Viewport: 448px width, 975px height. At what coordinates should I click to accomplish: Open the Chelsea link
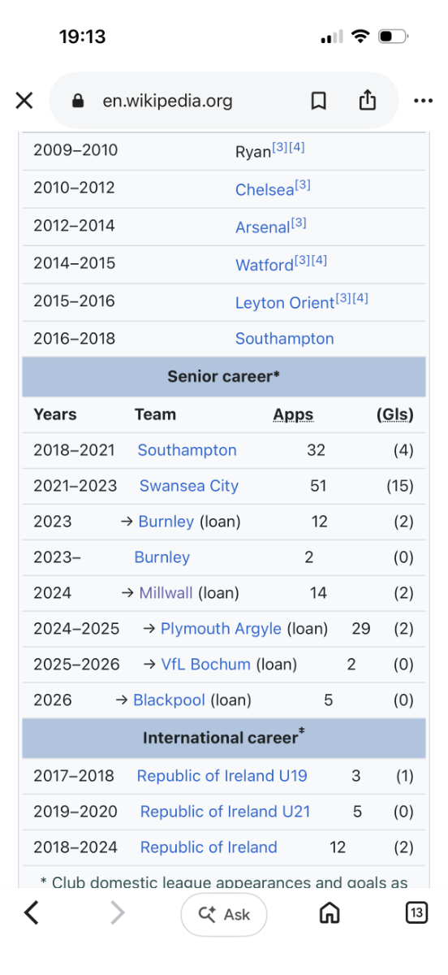[x=265, y=189]
